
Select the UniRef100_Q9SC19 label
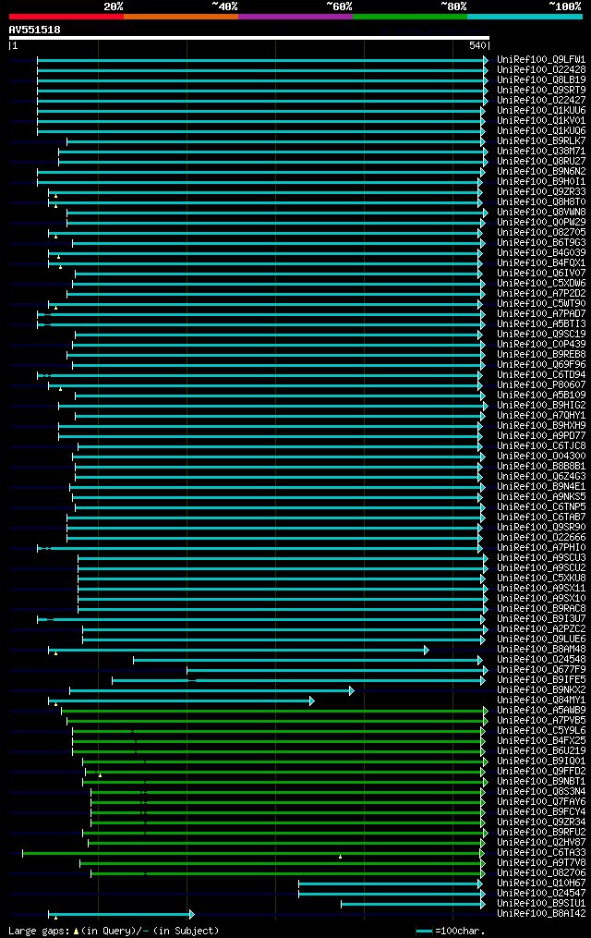(541, 335)
